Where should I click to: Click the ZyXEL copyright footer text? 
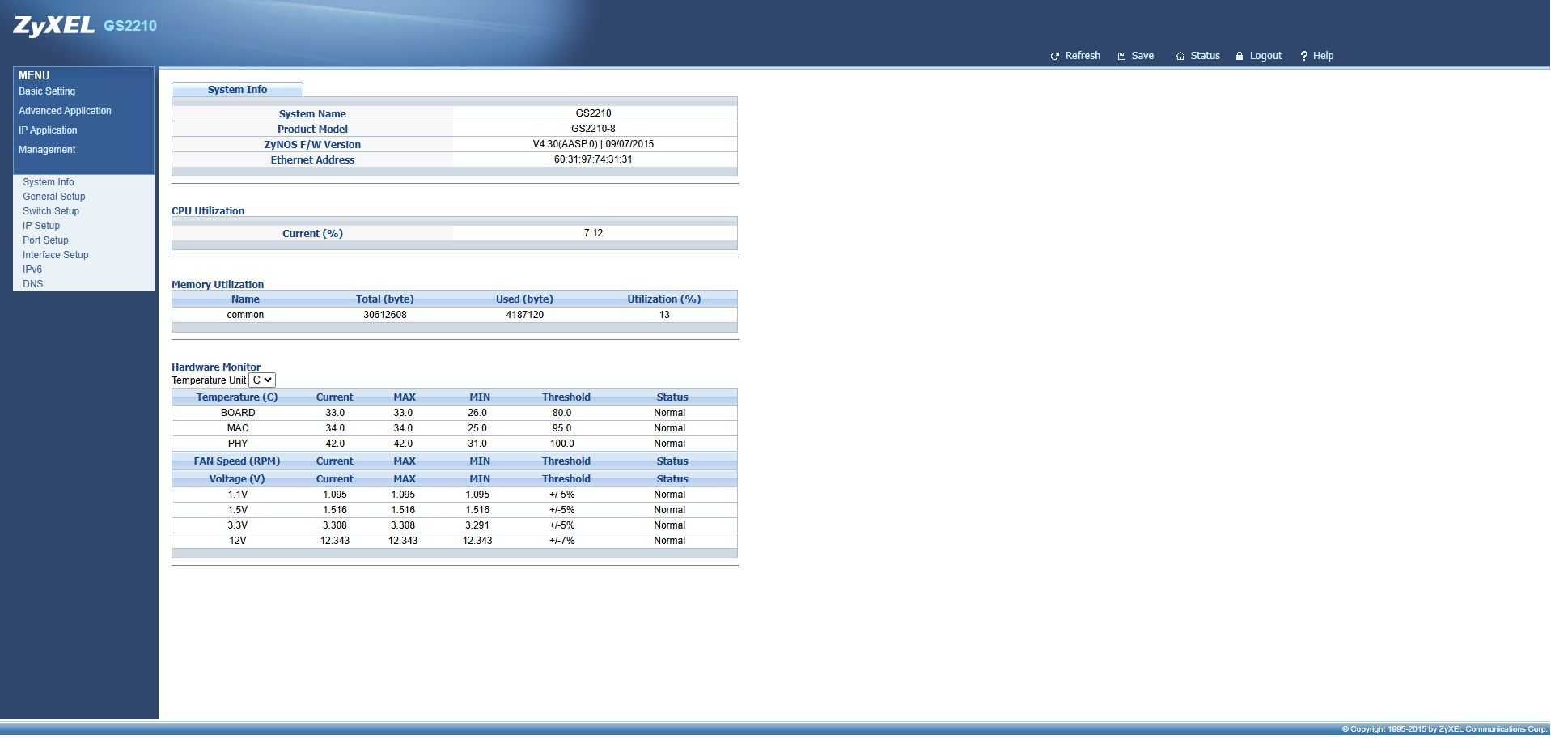click(x=1444, y=729)
